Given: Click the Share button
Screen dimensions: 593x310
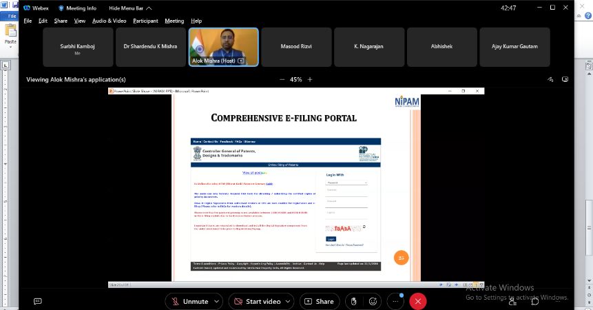Looking at the screenshot, I should (x=318, y=301).
